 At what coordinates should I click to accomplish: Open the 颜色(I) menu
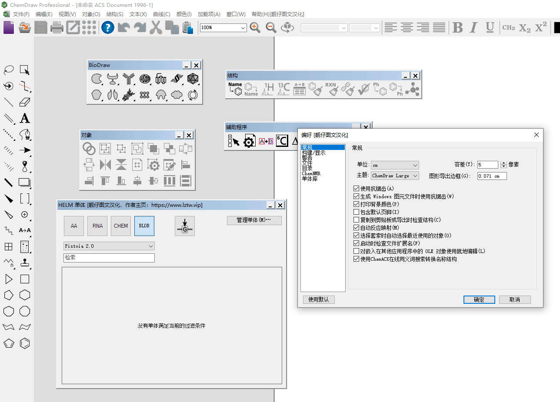(184, 14)
